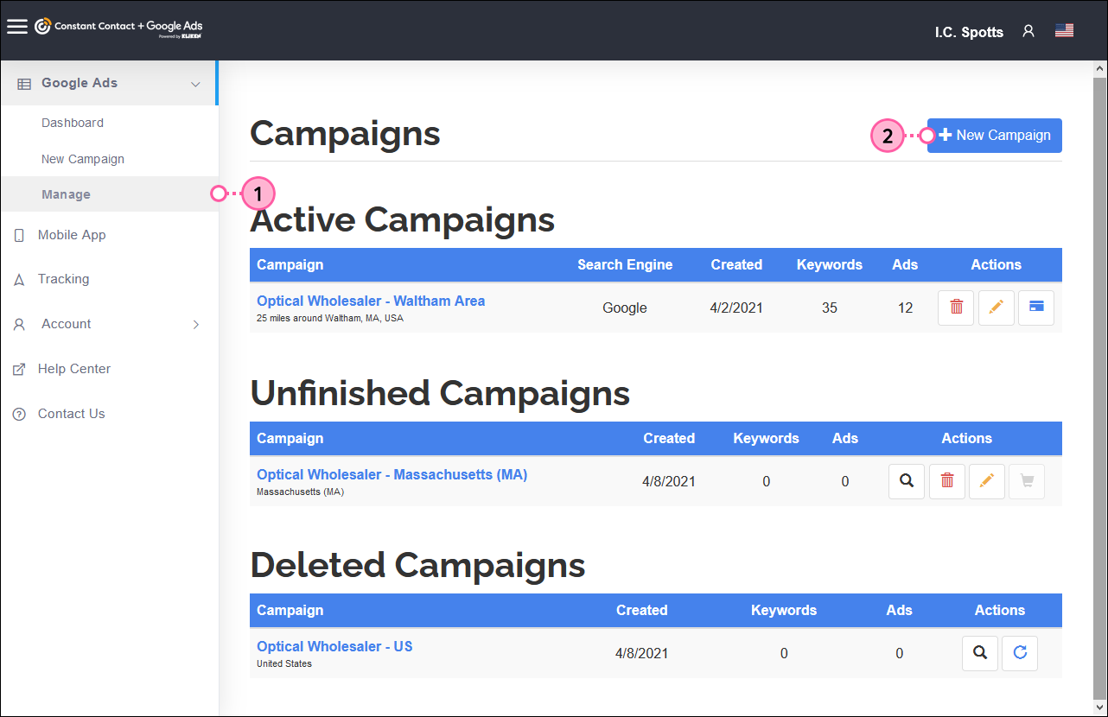
Task: Open the hamburger navigation menu
Action: [x=17, y=26]
